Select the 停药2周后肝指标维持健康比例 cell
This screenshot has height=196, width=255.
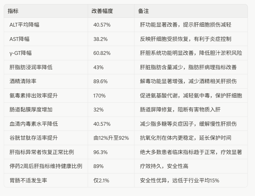point(46,166)
